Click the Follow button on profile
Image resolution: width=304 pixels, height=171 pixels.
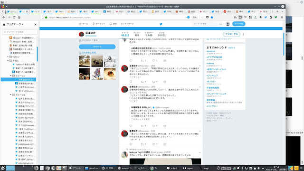pyautogui.click(x=231, y=34)
